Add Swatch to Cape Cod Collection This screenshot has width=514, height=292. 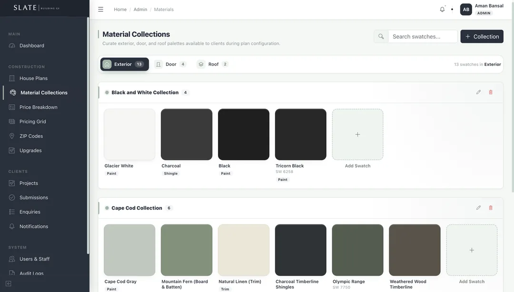click(x=472, y=250)
